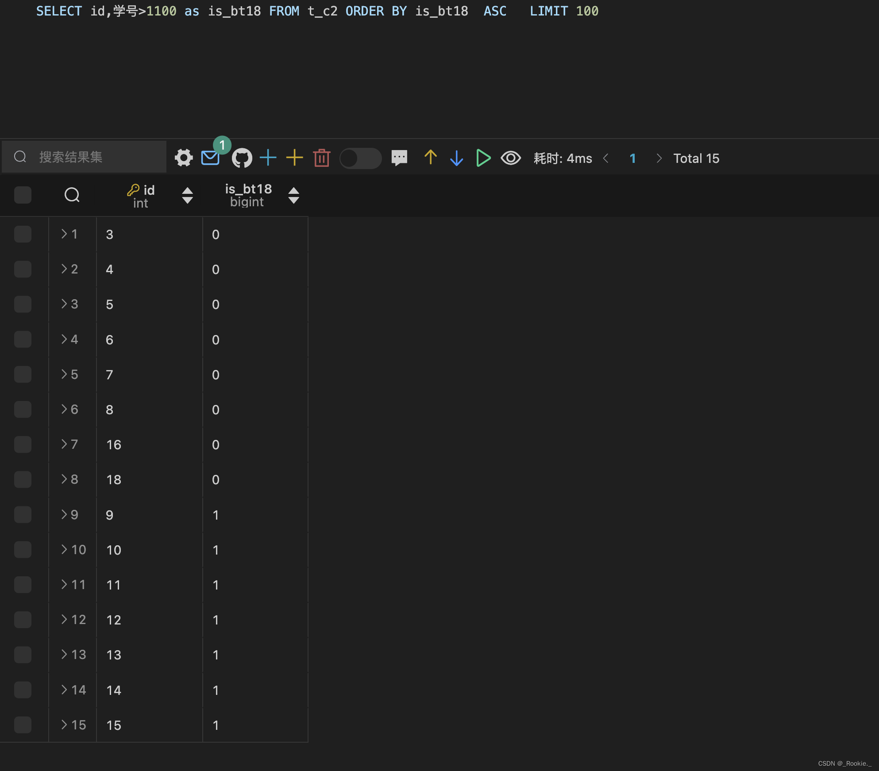Toggle the eye view icon
The image size is (879, 771).
click(x=511, y=158)
